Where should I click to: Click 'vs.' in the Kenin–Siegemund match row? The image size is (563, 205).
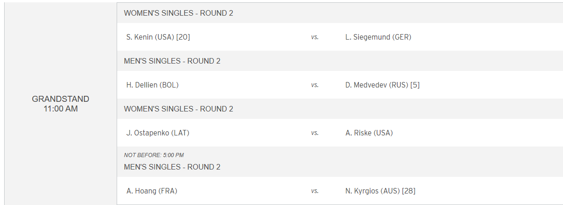pos(314,37)
